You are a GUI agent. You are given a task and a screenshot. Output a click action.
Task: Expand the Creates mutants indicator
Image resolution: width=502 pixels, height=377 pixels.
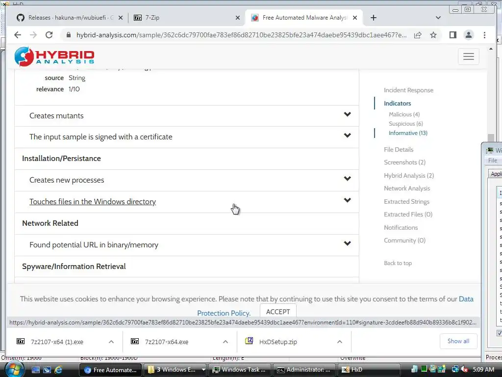click(187, 116)
